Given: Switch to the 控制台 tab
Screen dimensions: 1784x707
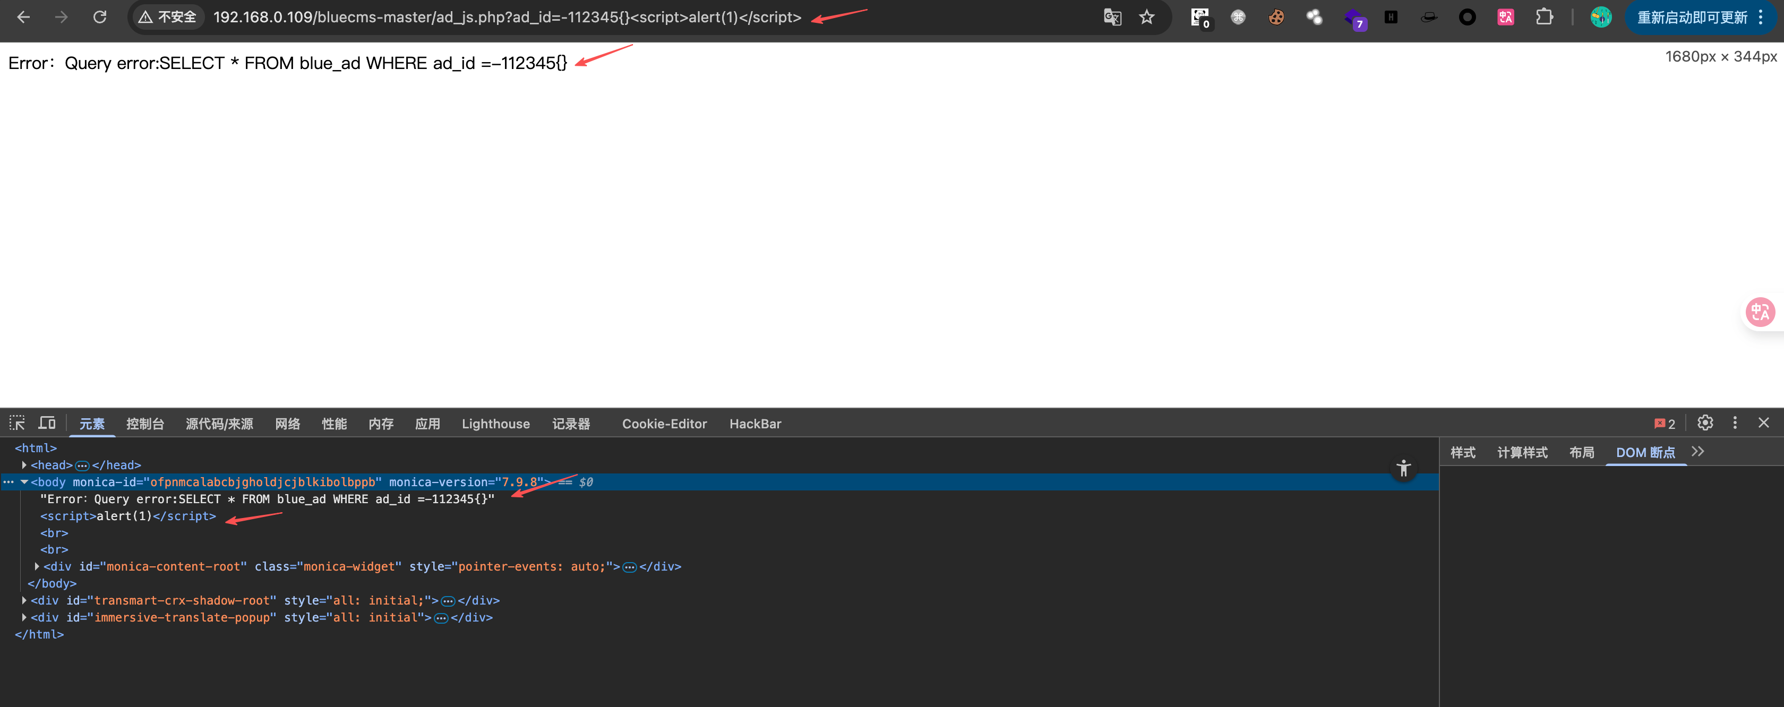Looking at the screenshot, I should point(145,424).
